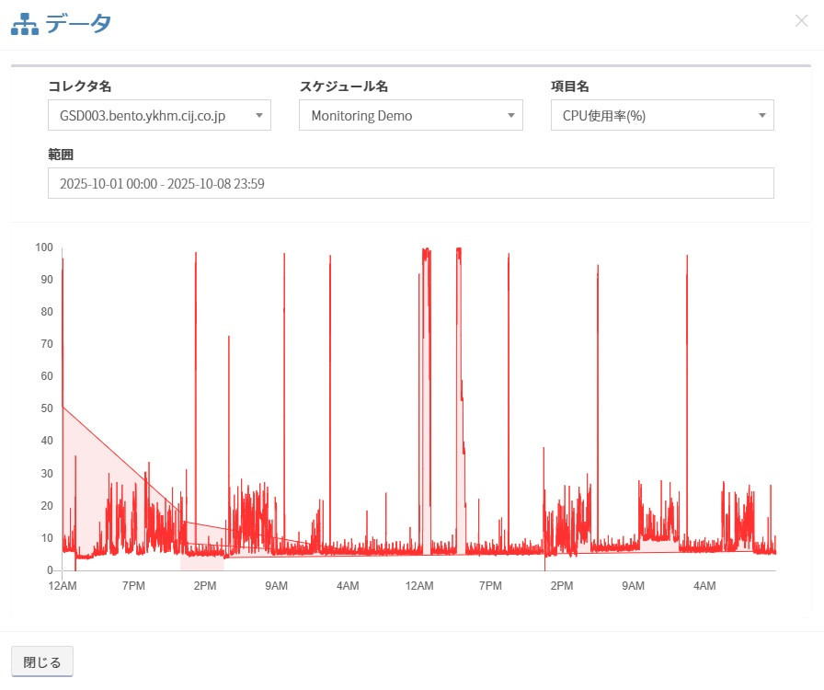Image resolution: width=824 pixels, height=690 pixels.
Task: Open the コレクタ名 dropdown
Action: coord(159,116)
